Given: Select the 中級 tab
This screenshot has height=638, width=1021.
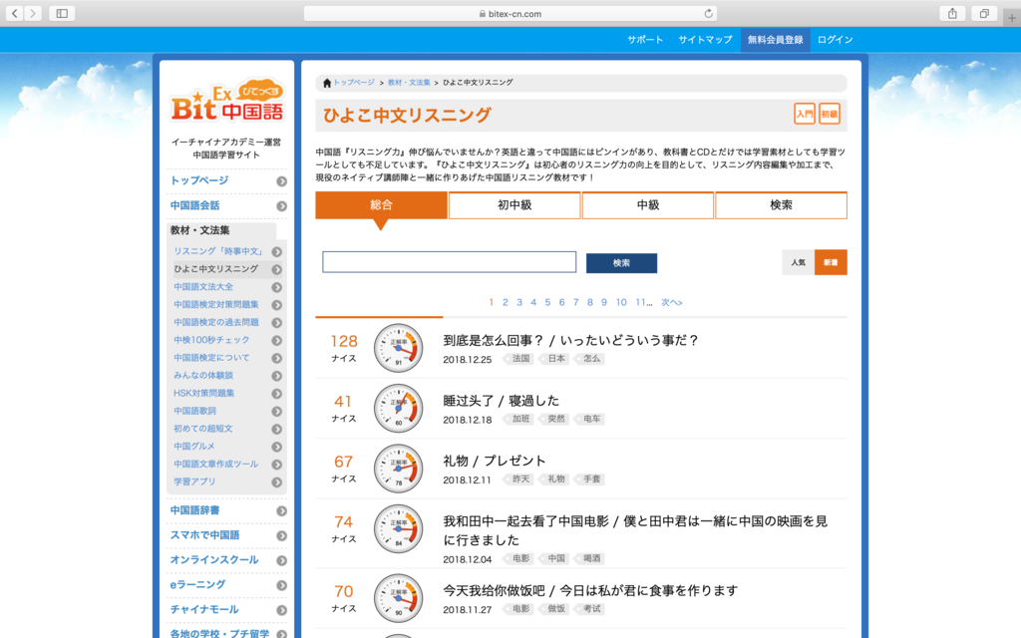Looking at the screenshot, I should click(648, 205).
